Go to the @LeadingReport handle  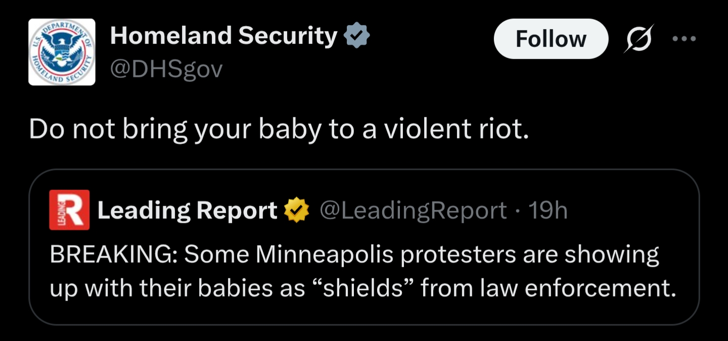pos(413,211)
